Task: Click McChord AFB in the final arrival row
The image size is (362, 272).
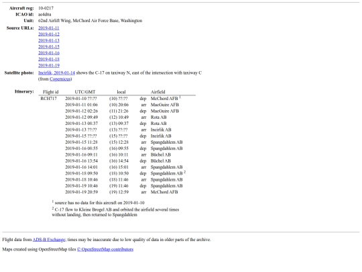Action: [164, 192]
